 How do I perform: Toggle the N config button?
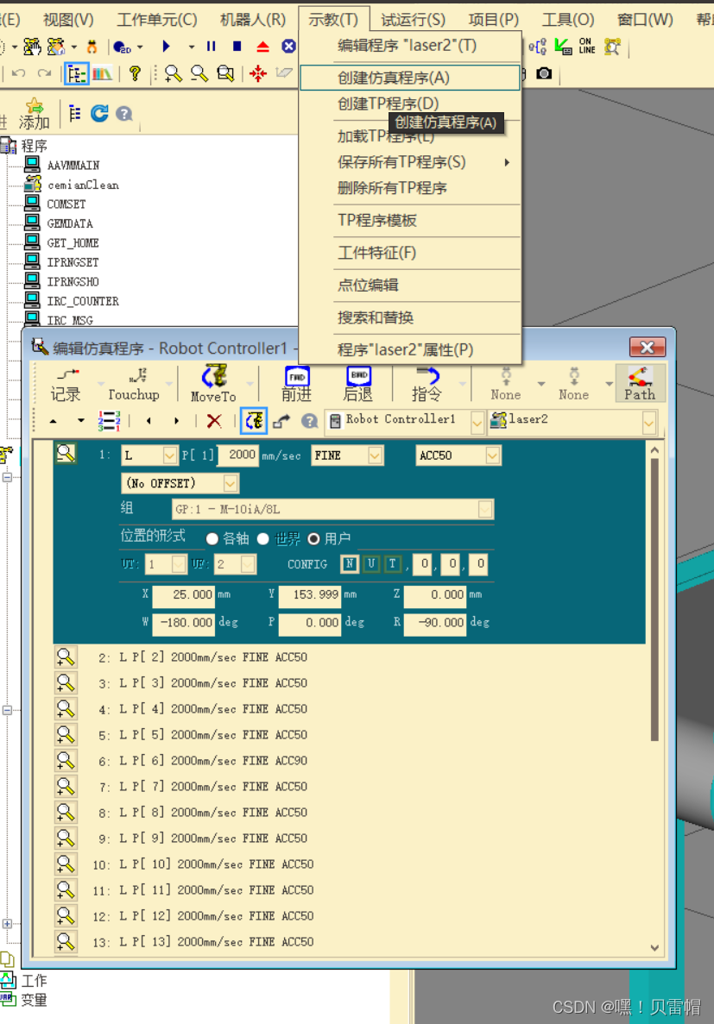tap(350, 564)
